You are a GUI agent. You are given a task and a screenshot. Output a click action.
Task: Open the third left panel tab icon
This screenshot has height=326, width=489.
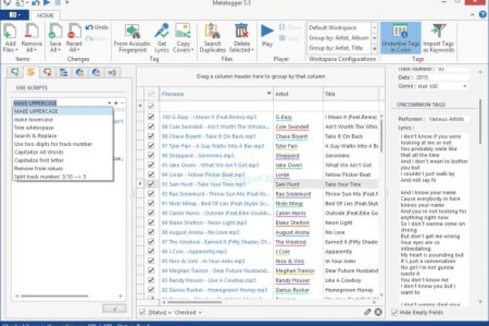[x=47, y=72]
